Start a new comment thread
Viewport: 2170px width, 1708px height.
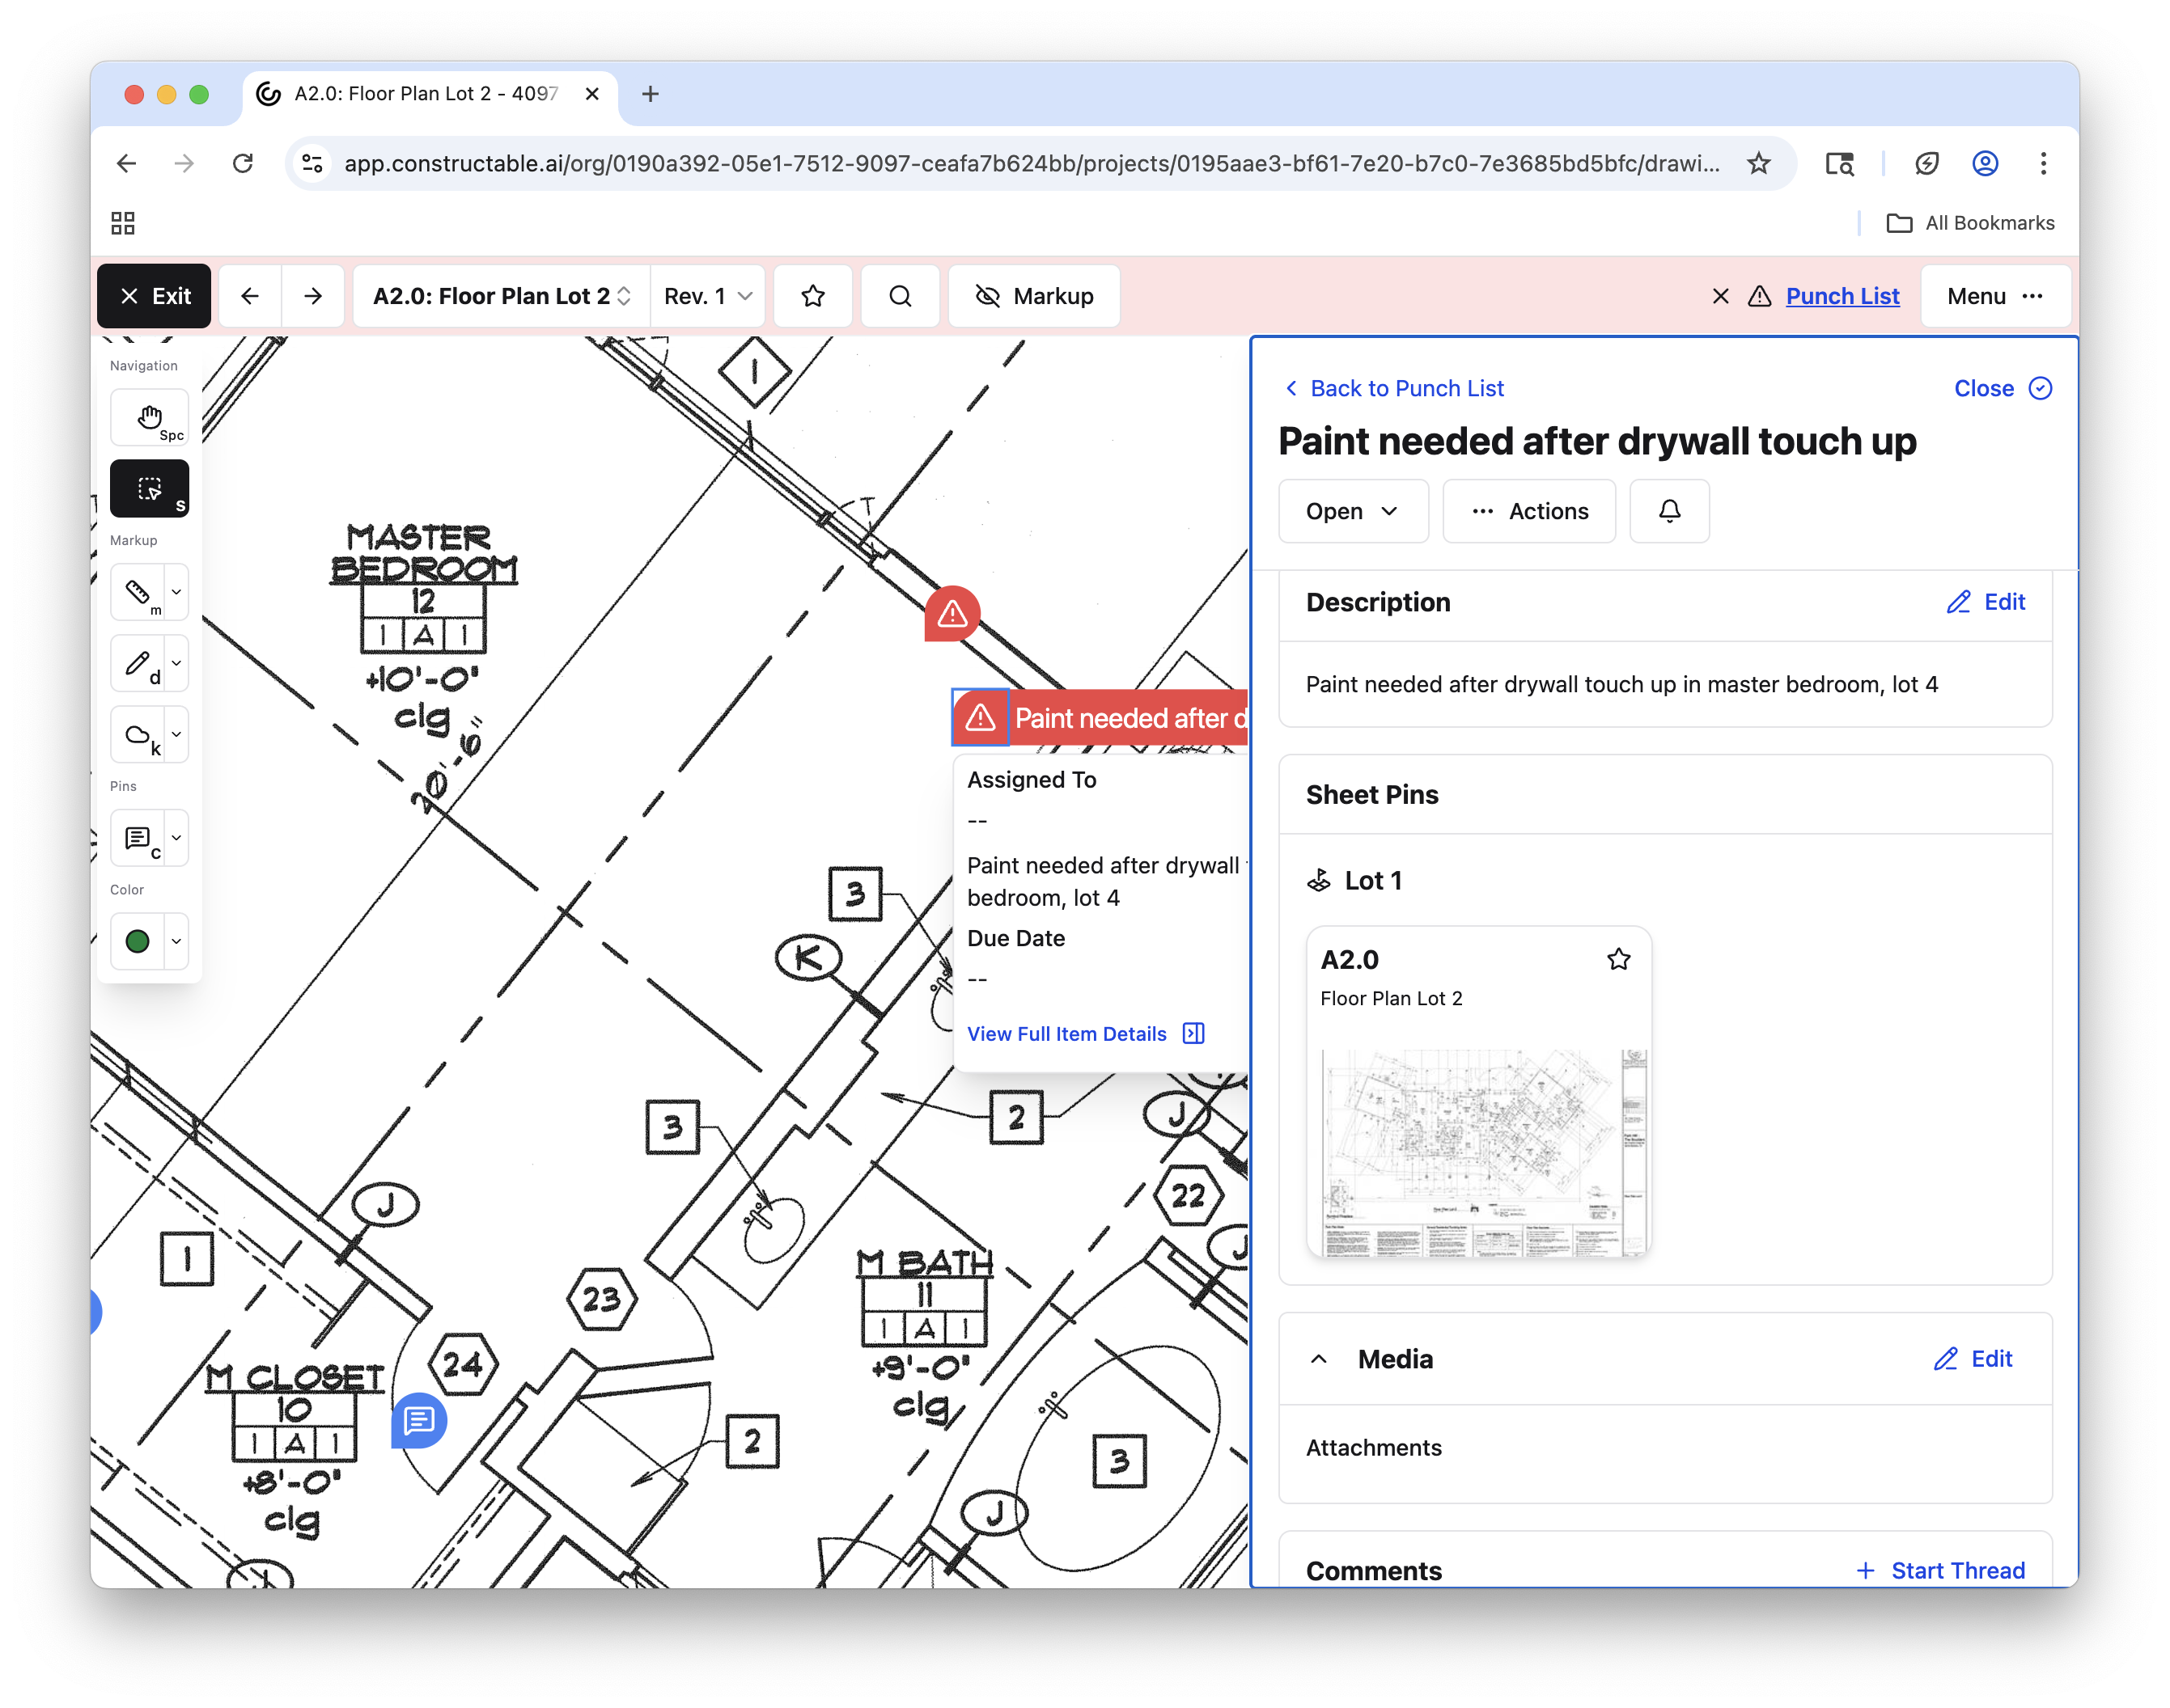(1940, 1571)
